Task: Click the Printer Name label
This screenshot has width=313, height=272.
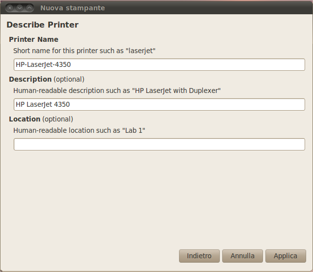Action: [33, 39]
